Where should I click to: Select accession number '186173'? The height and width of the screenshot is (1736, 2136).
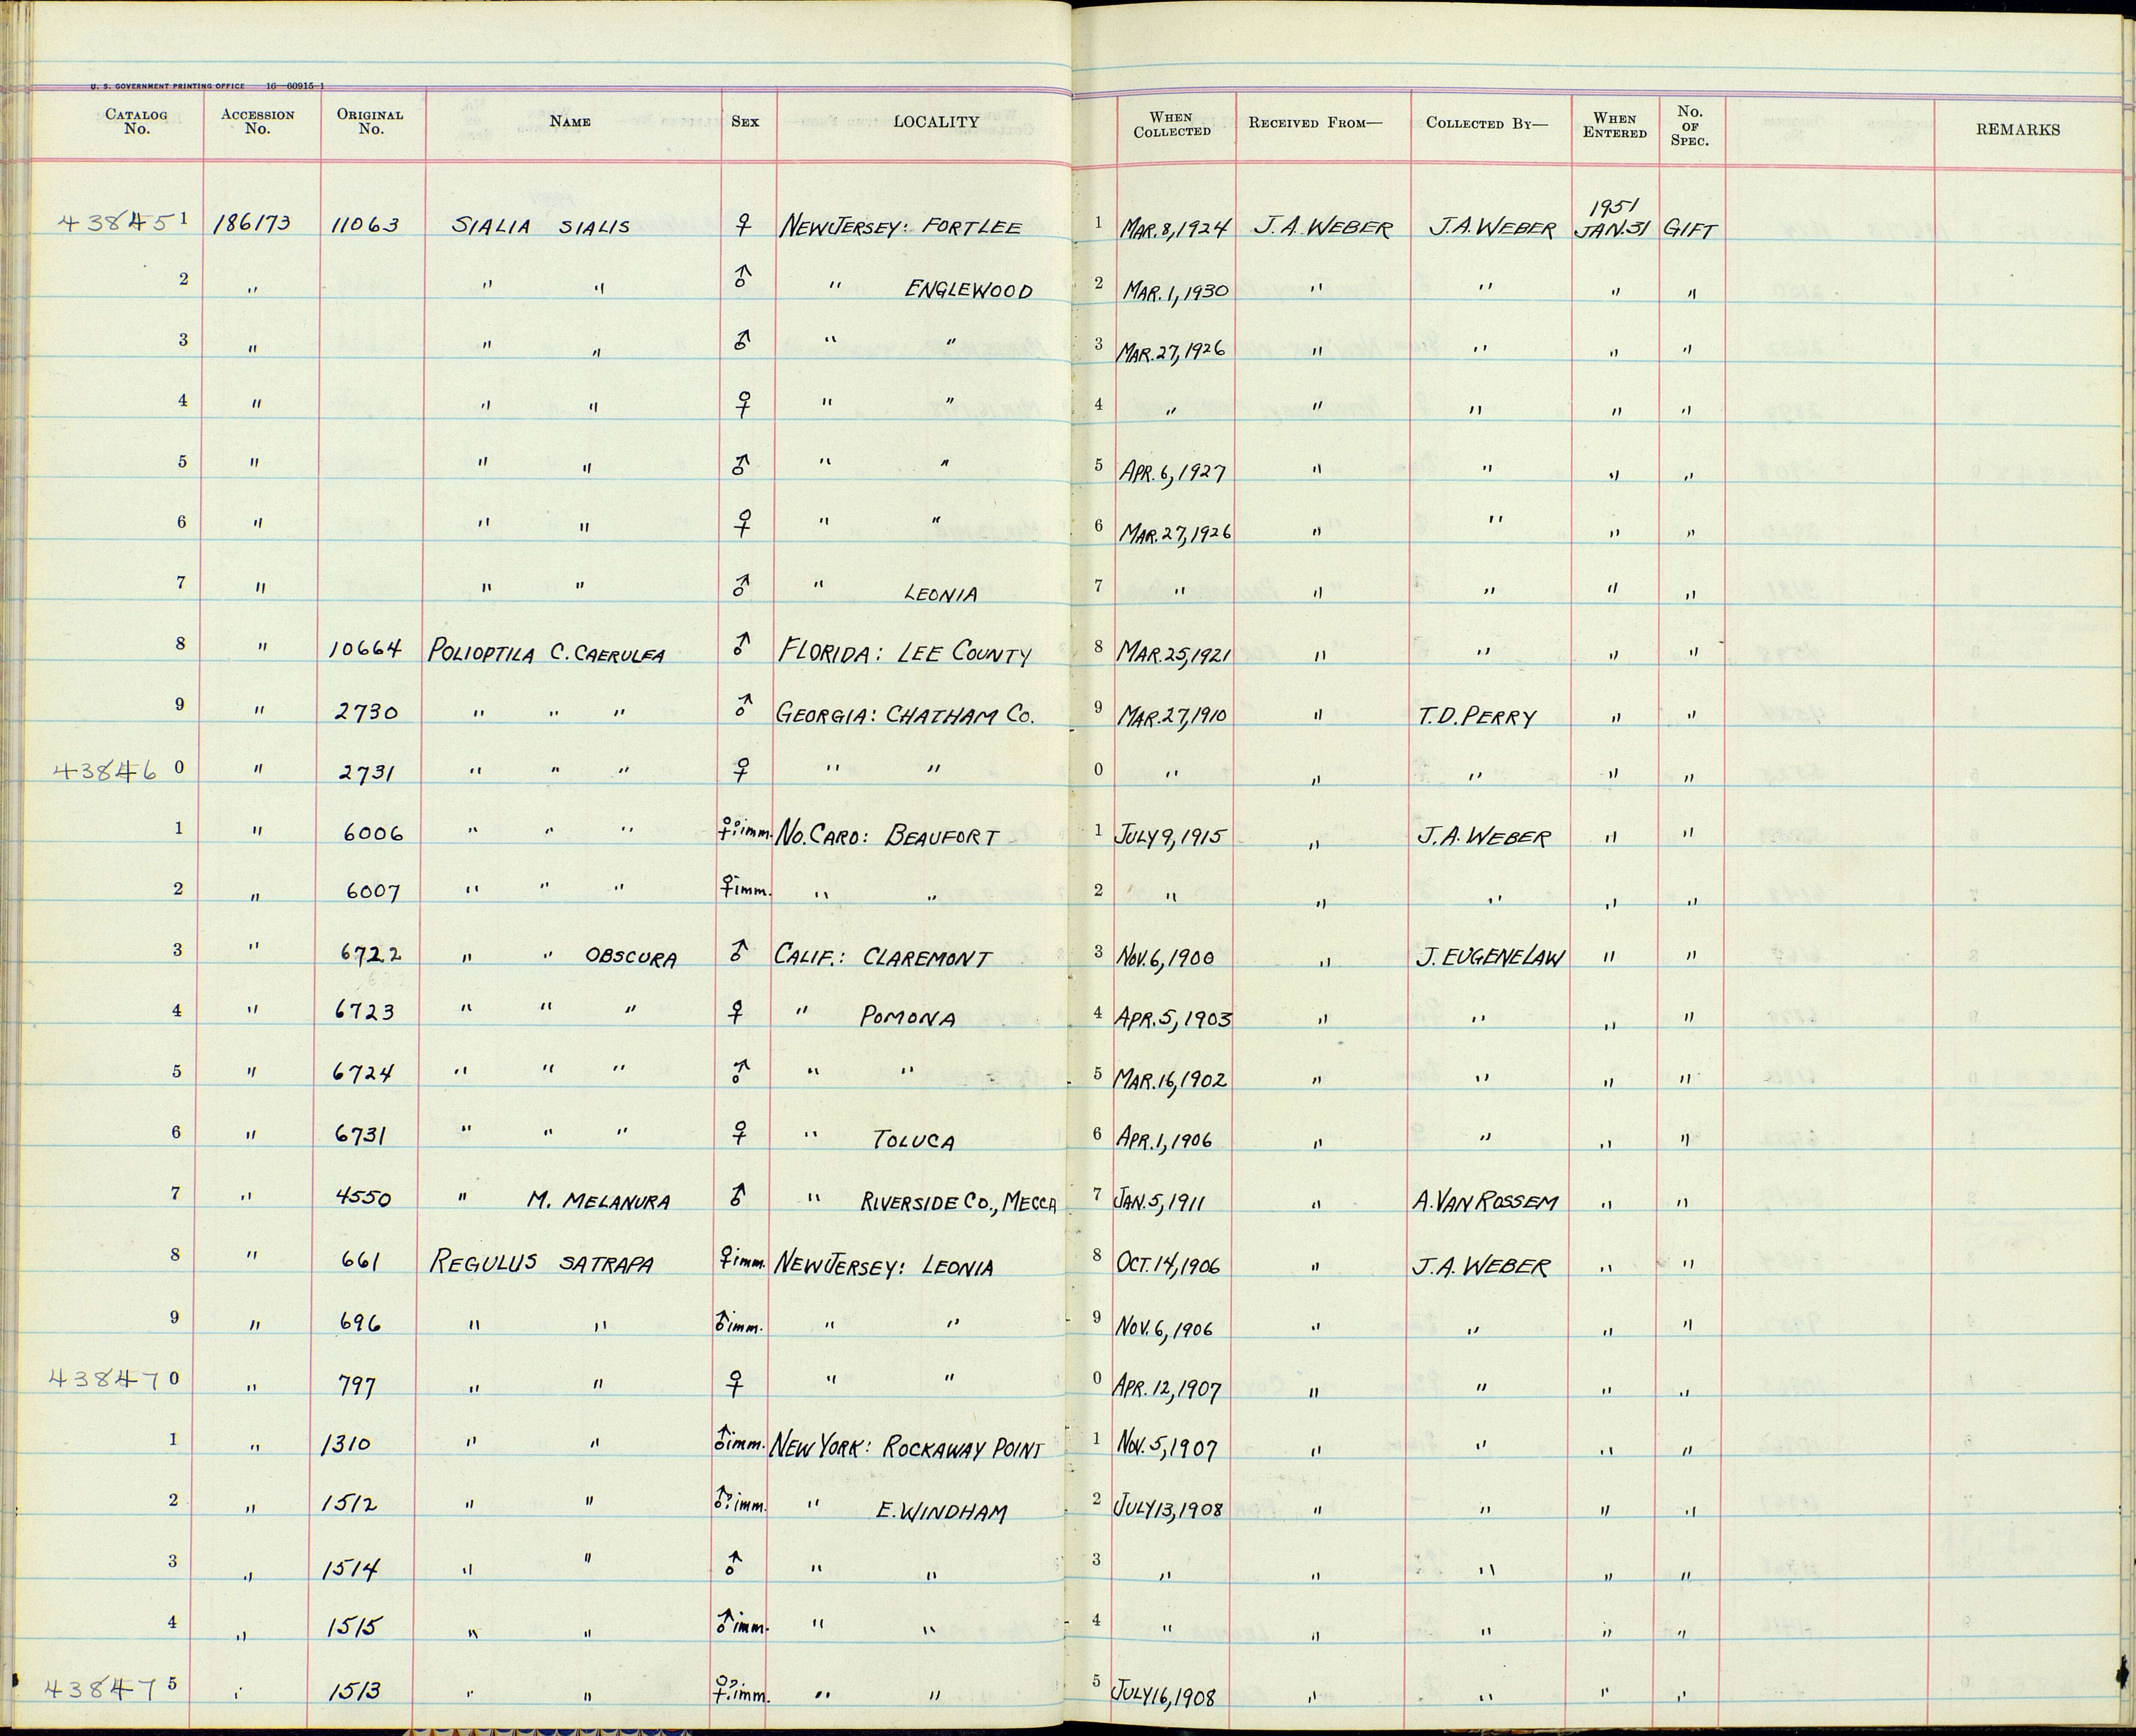point(251,224)
